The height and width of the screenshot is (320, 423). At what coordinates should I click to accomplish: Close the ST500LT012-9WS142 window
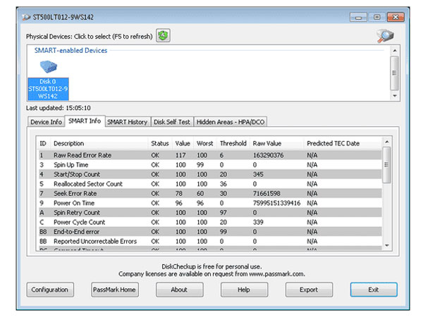point(396,18)
